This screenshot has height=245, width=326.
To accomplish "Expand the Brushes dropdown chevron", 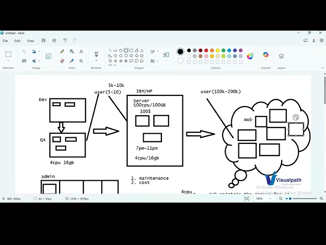I will [x=96, y=61].
